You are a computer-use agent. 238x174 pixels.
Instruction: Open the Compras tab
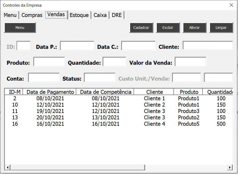pyautogui.click(x=32, y=15)
